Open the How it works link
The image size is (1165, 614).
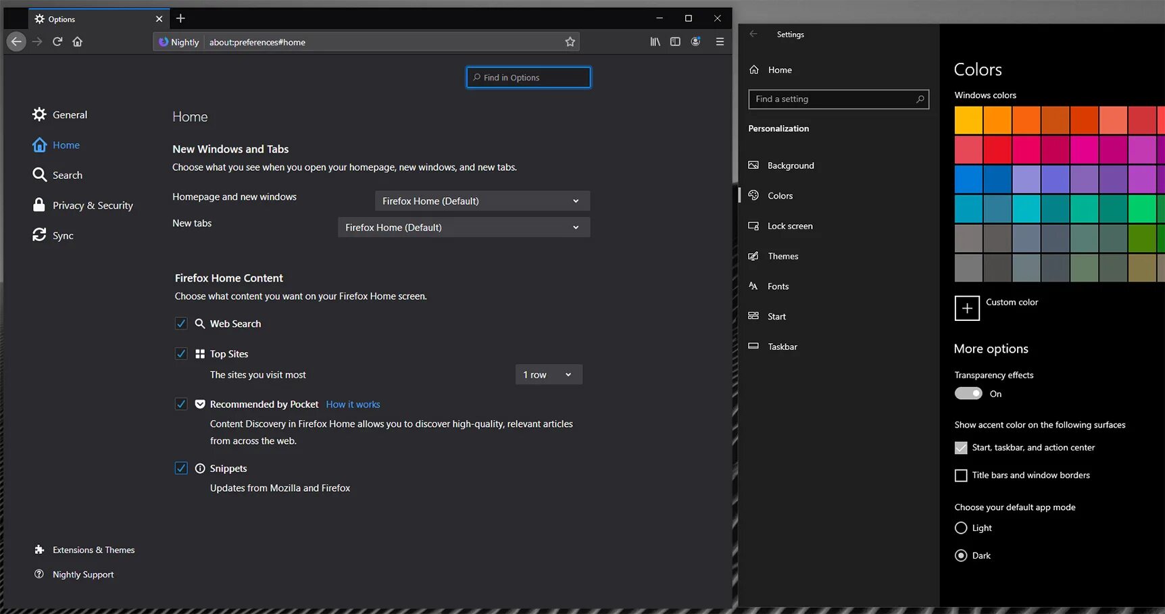353,404
